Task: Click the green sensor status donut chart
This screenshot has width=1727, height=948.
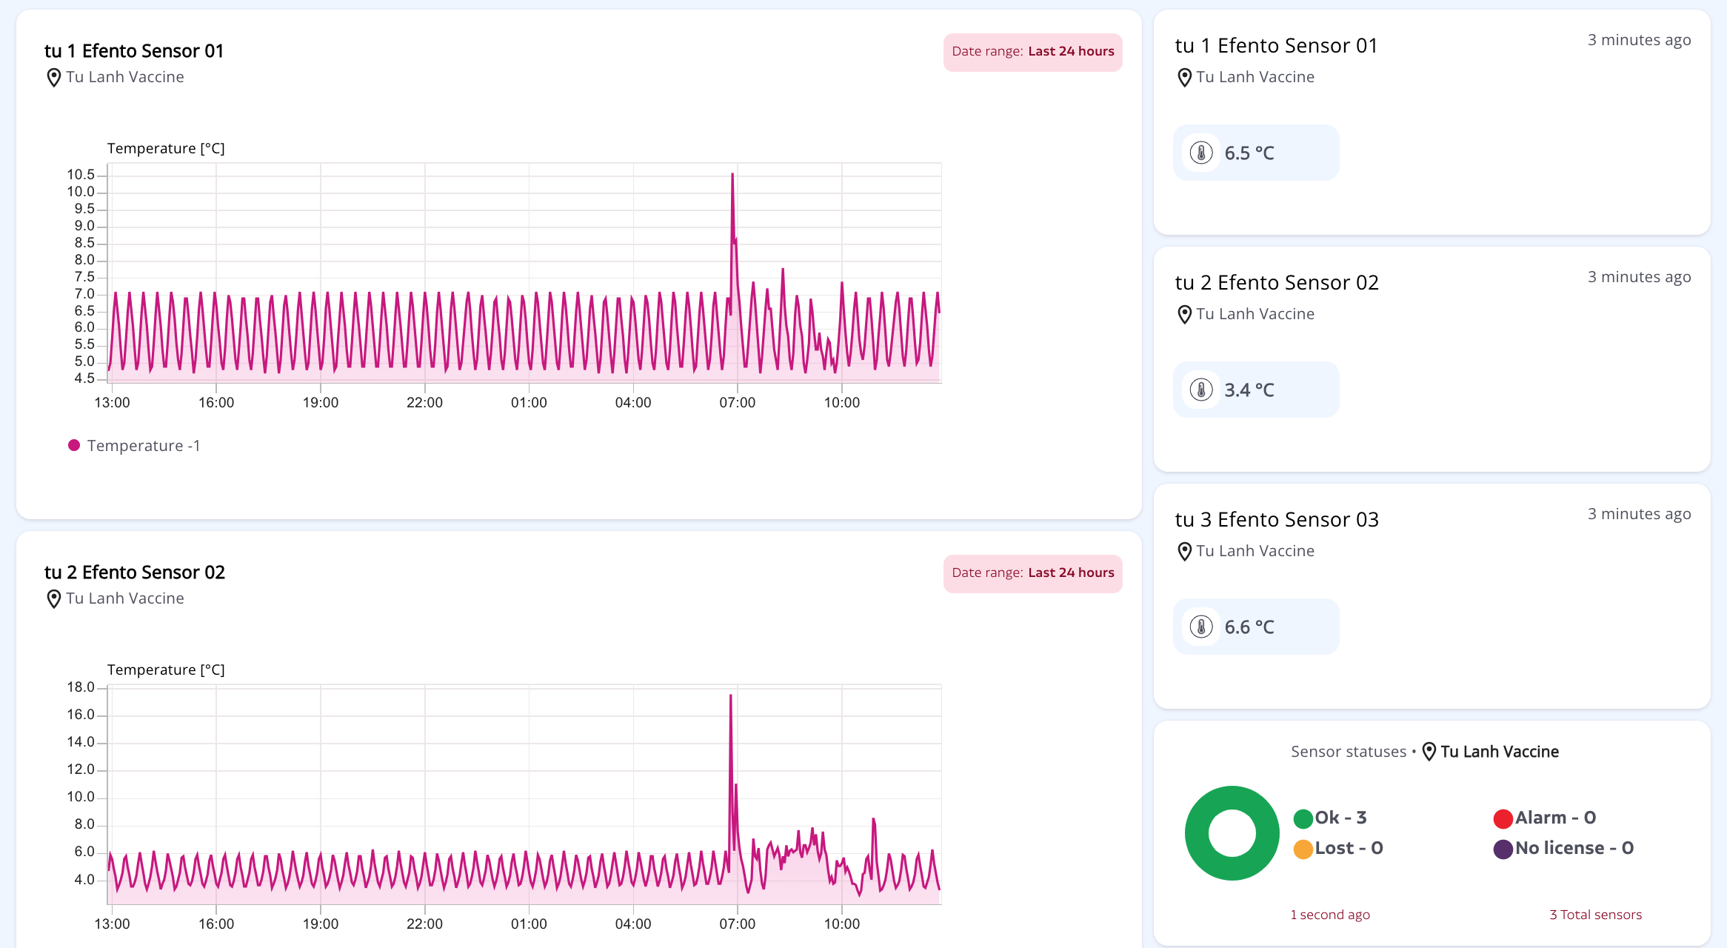Action: pos(1232,833)
